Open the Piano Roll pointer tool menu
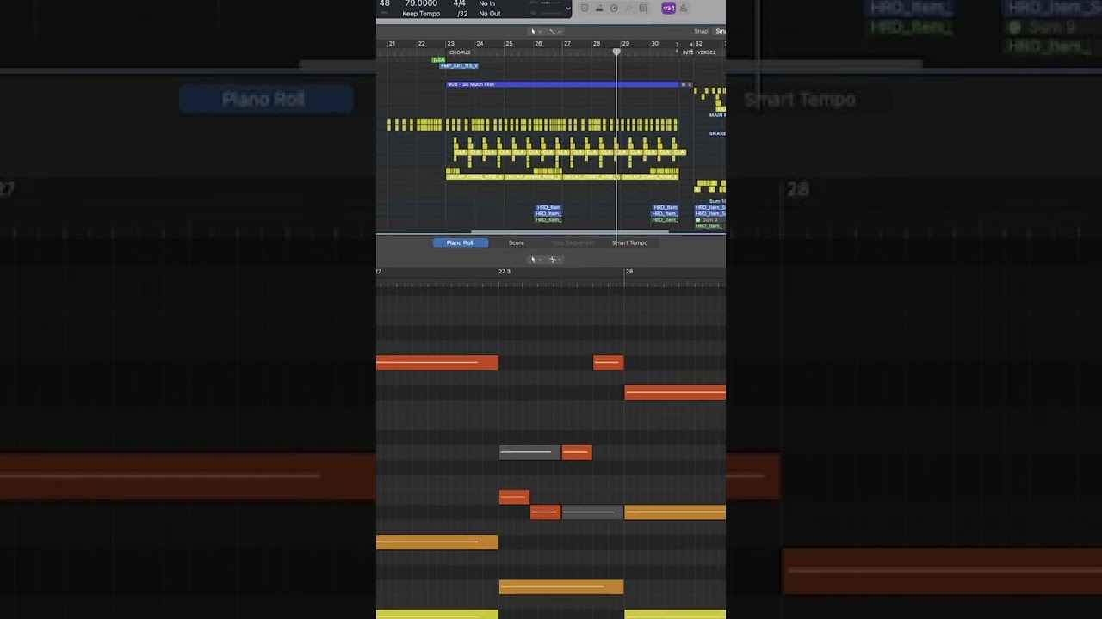Viewport: 1102px width, 619px height. (535, 259)
